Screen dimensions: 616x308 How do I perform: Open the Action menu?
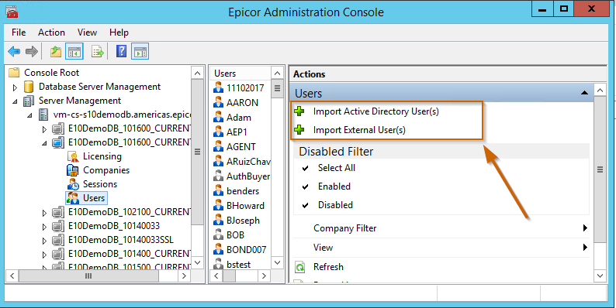click(x=51, y=33)
